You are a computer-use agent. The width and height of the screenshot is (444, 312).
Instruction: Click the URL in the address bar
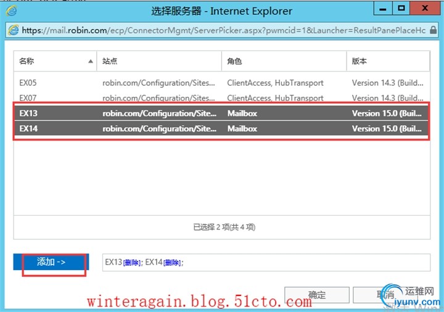(223, 30)
